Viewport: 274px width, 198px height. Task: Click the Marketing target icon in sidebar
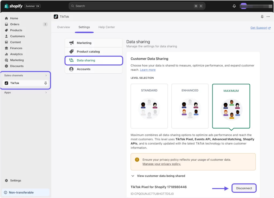click(x=6, y=60)
